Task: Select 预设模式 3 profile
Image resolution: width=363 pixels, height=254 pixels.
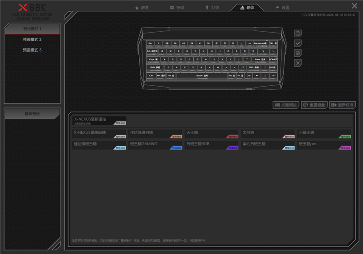Action: pyautogui.click(x=32, y=50)
